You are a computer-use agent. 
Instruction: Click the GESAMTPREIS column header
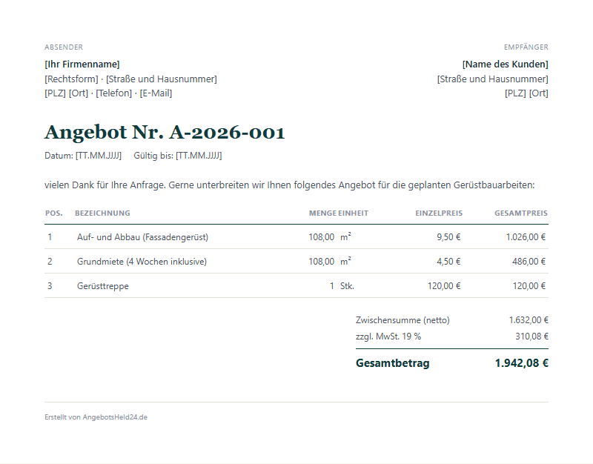pos(521,213)
